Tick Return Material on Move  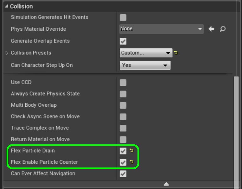[x=123, y=140]
